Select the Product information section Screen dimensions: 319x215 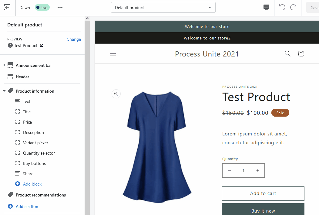tap(35, 91)
